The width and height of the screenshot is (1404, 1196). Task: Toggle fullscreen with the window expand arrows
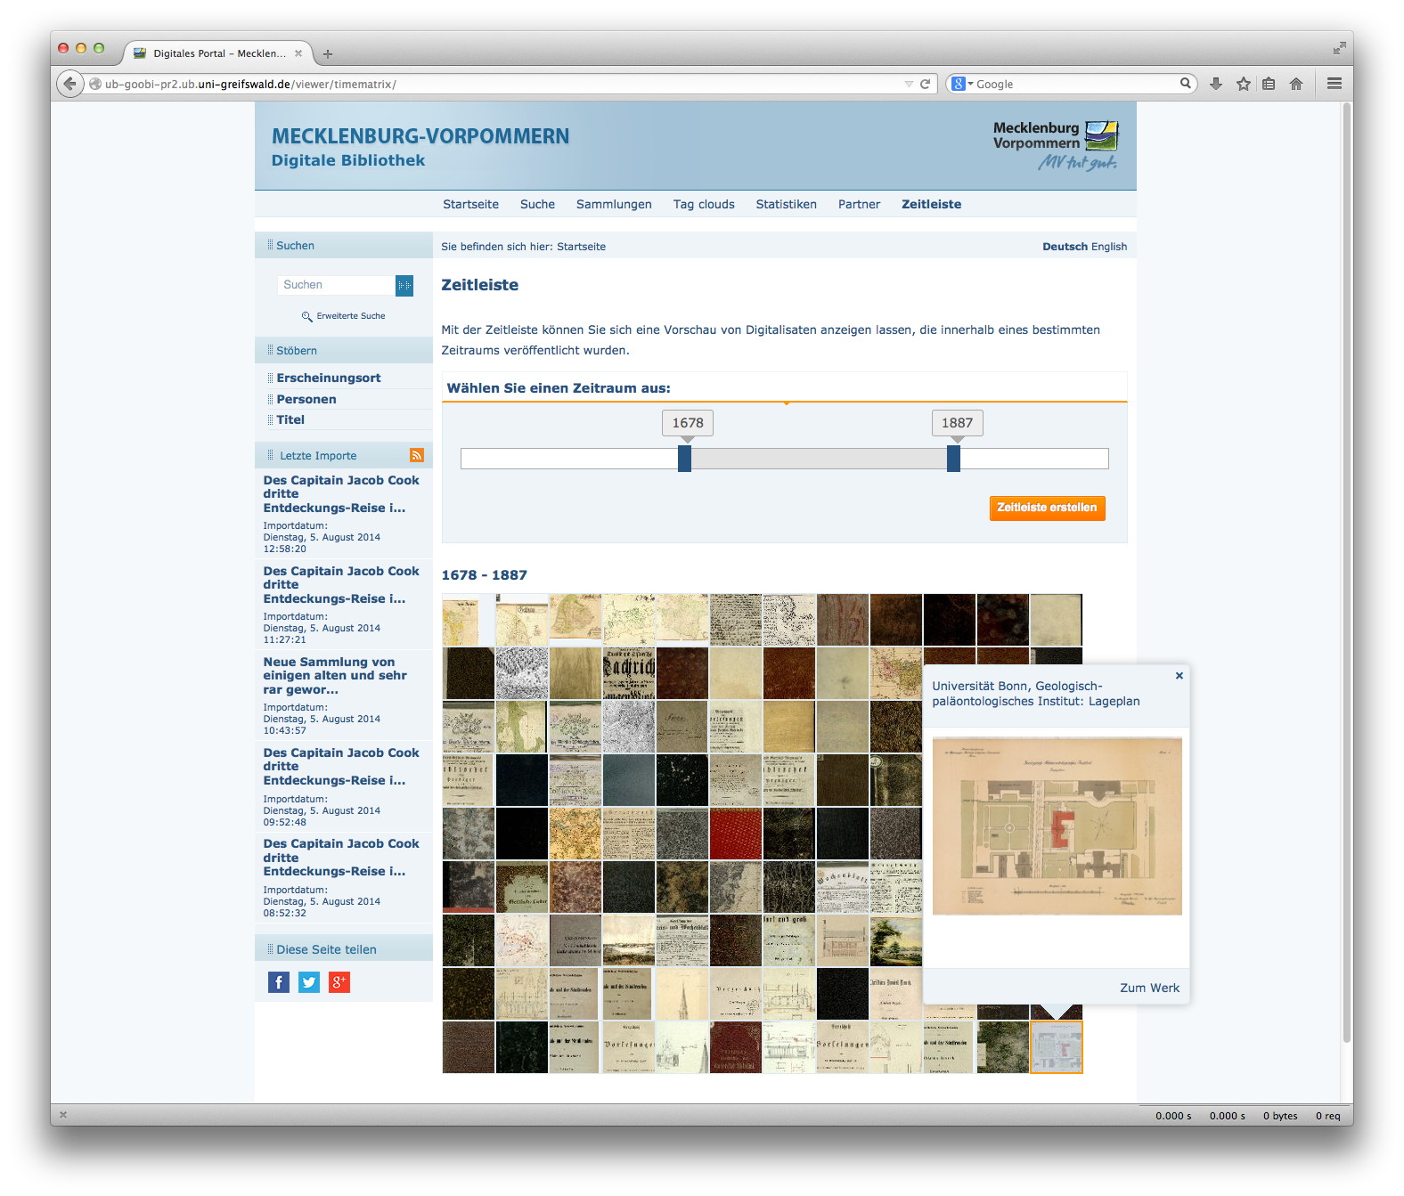point(1339,48)
